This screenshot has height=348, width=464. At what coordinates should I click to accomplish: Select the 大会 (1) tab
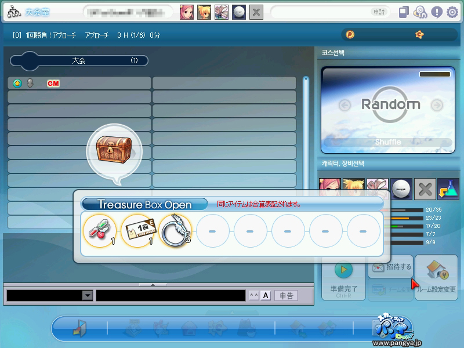79,61
